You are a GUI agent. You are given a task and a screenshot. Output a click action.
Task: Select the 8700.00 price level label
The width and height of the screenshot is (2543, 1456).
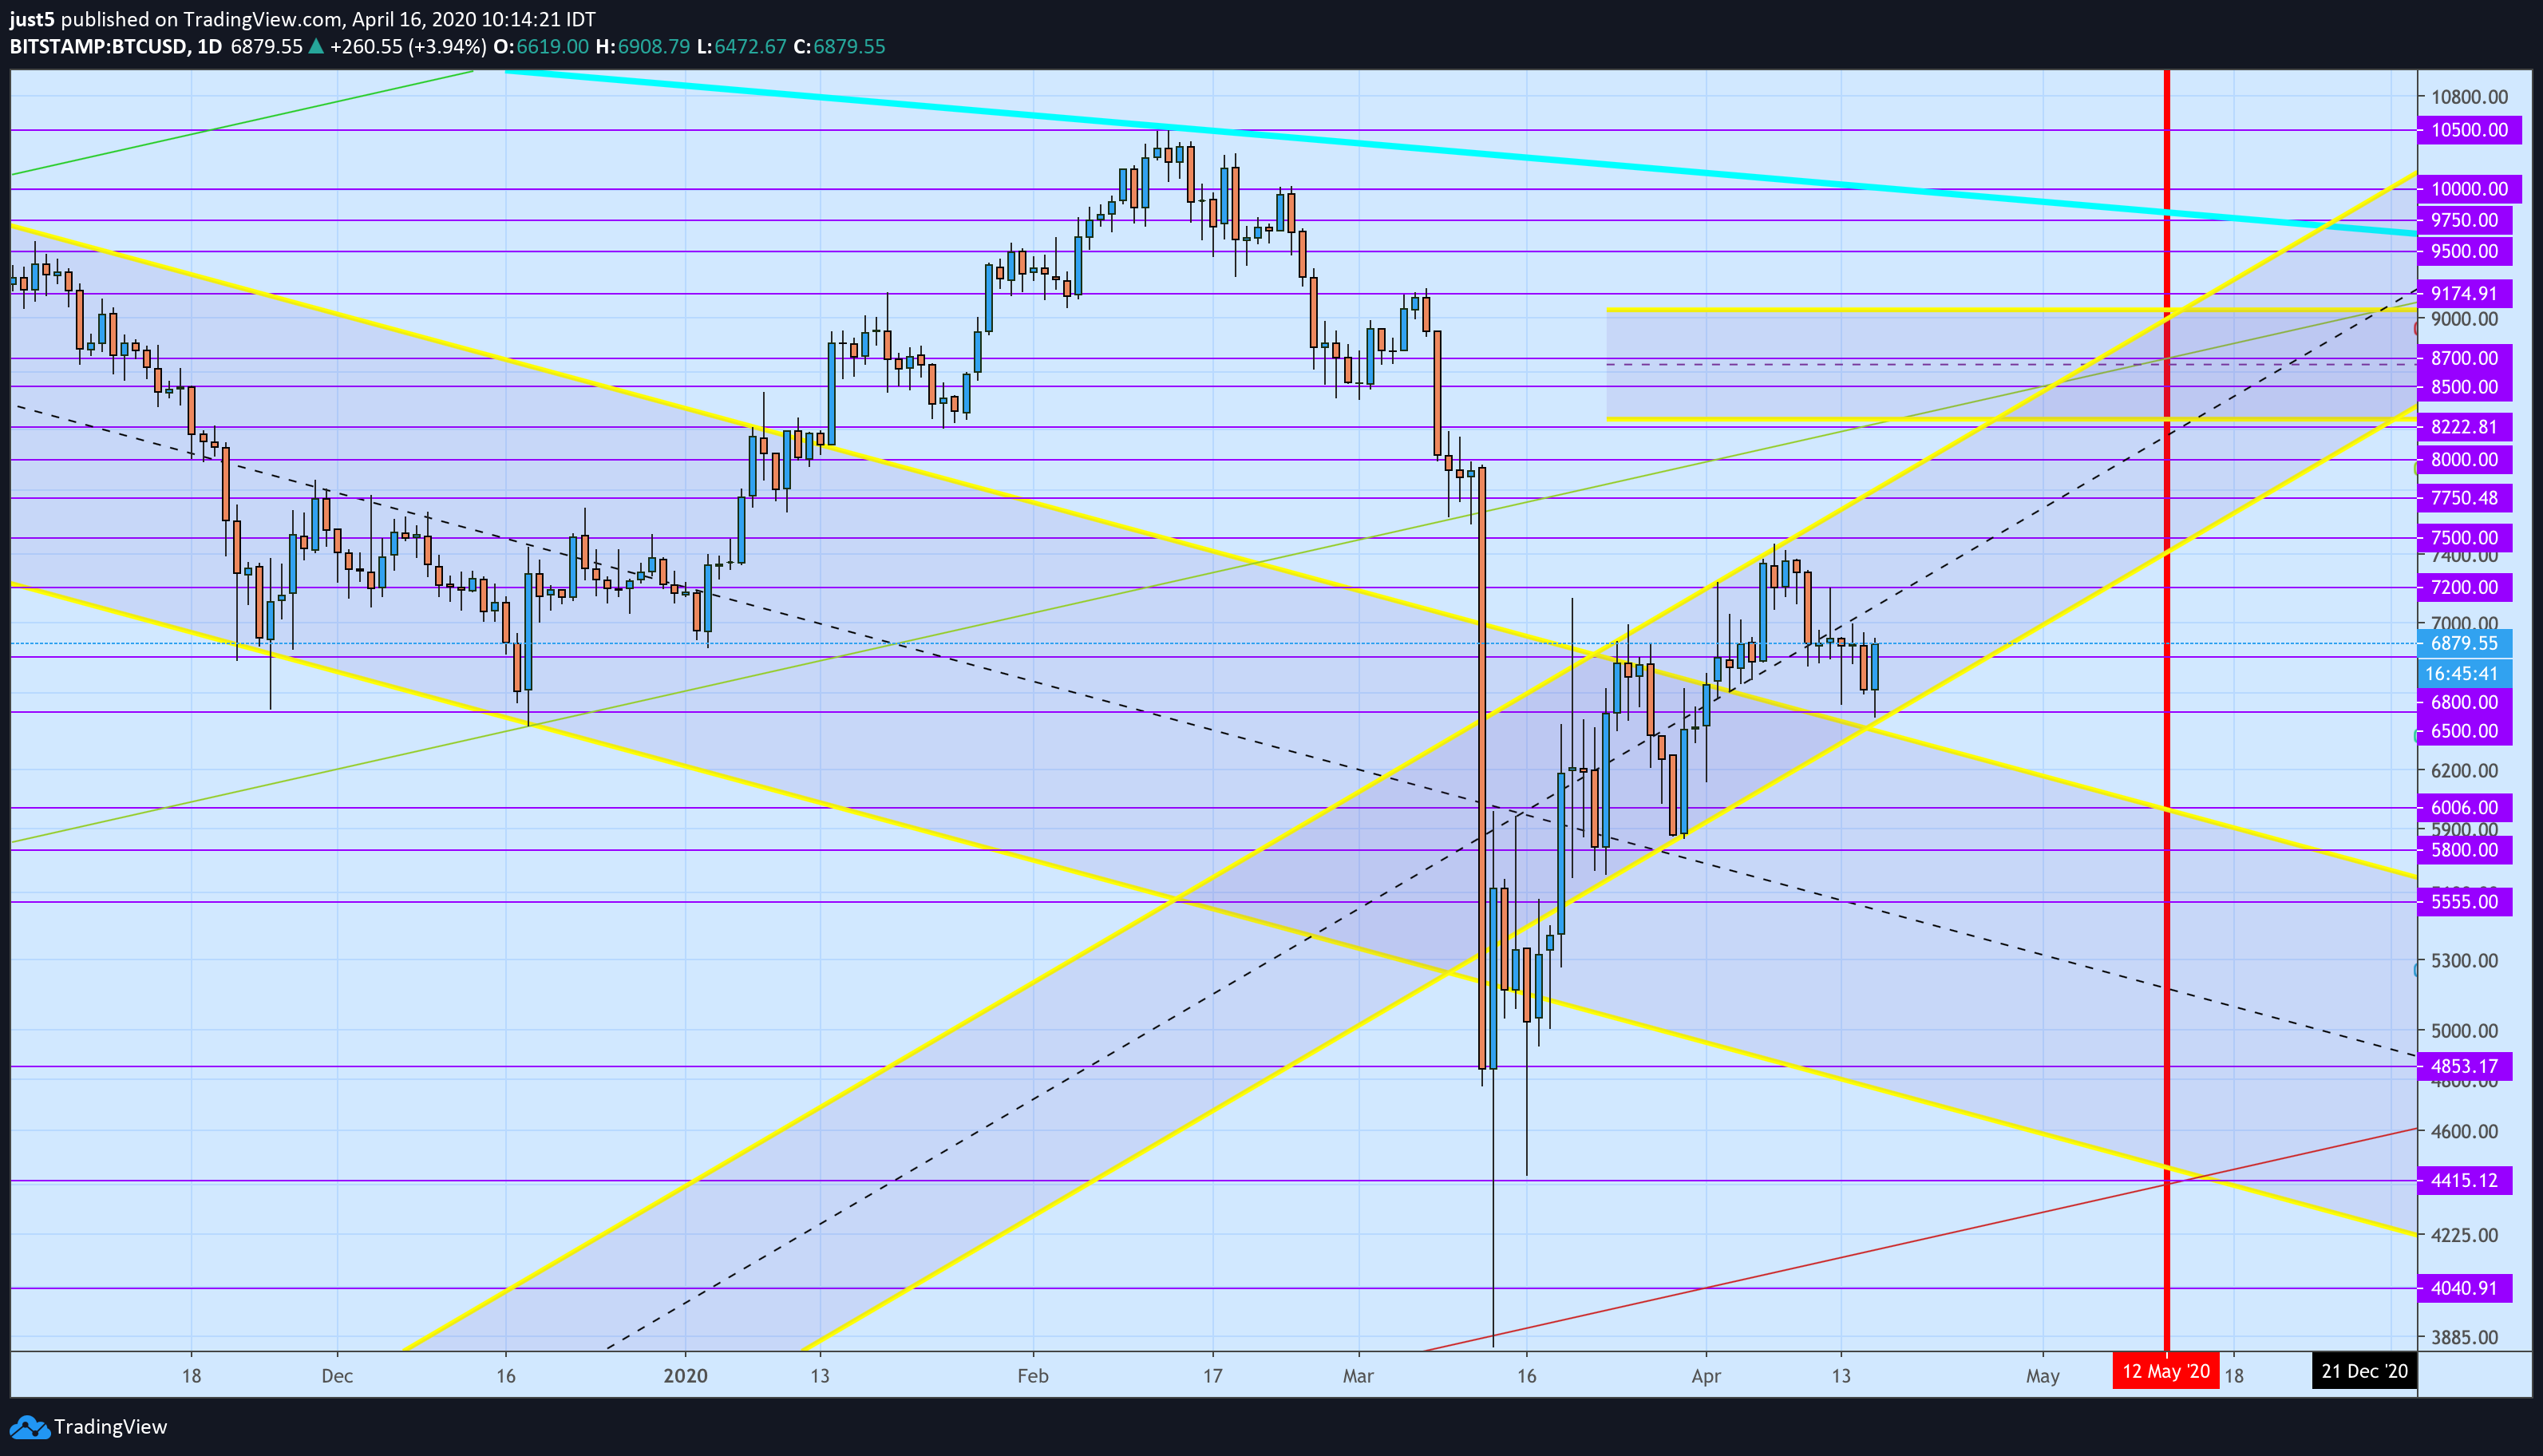(2464, 358)
